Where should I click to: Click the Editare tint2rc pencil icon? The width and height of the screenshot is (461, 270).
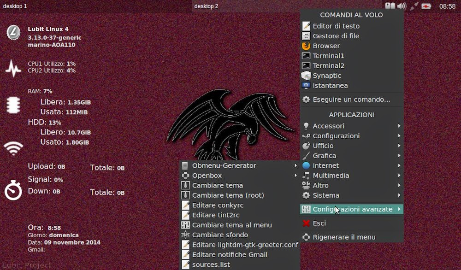[185, 215]
